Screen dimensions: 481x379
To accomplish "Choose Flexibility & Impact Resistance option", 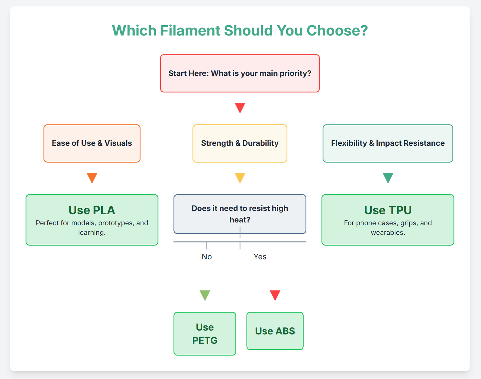I will (388, 143).
